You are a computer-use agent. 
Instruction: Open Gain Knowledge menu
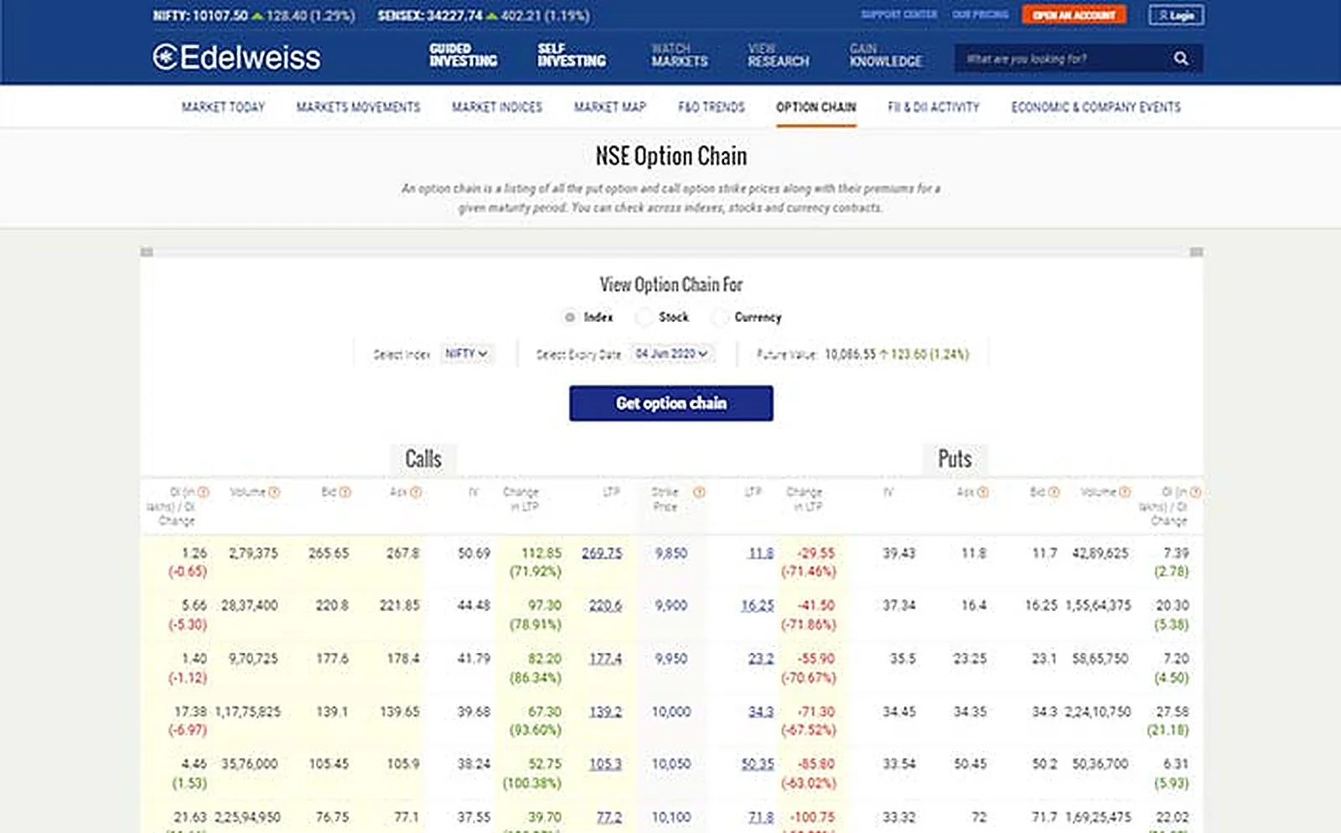pyautogui.click(x=886, y=55)
